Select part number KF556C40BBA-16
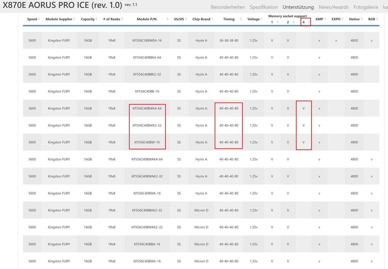Screen dimensions: 388x269 (x=147, y=244)
